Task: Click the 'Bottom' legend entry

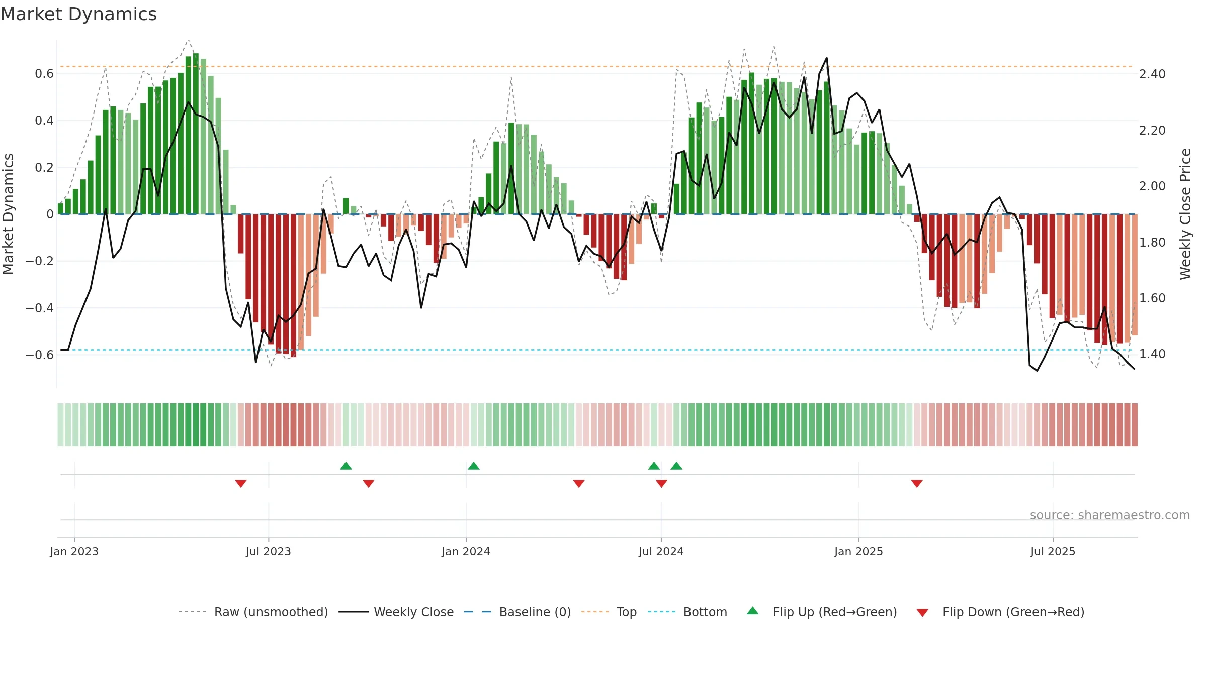Action: 687,612
